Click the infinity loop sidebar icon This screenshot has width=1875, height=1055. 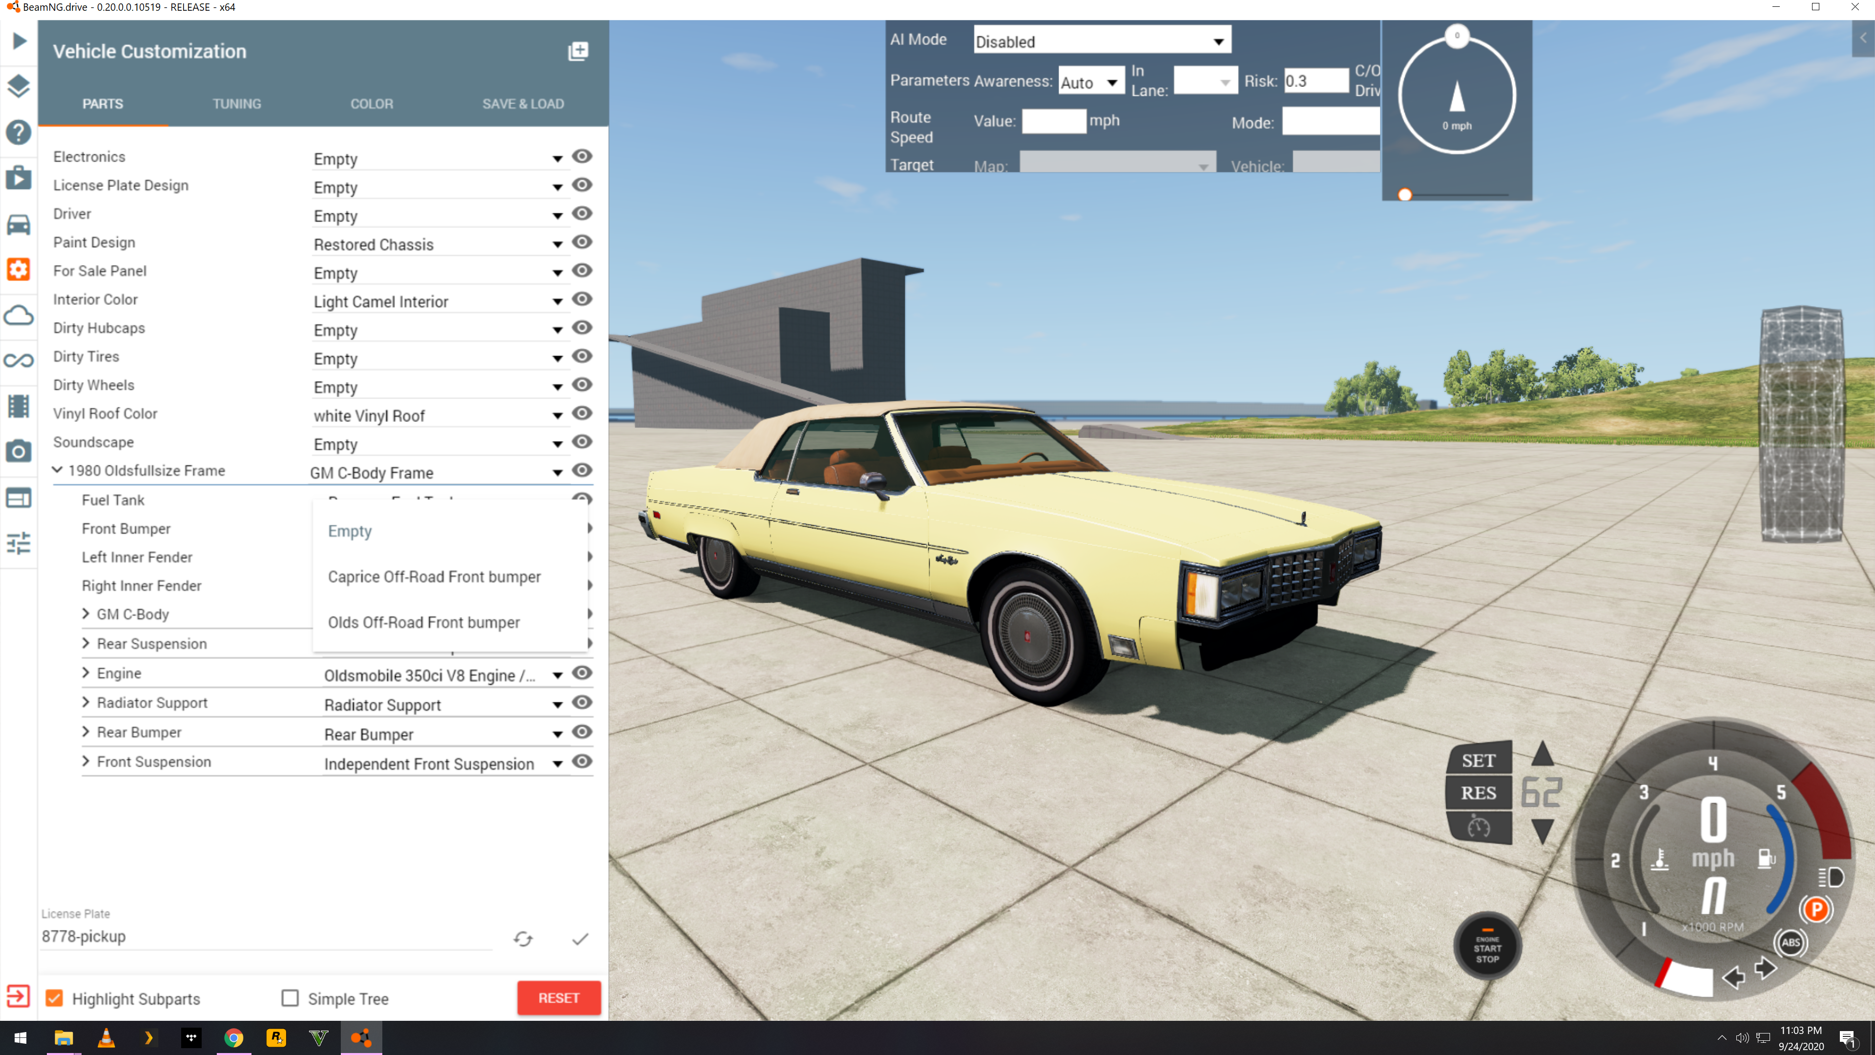(x=19, y=360)
